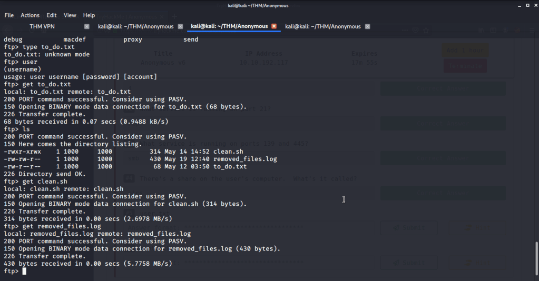Switch to the THM VPN tab
539x281 pixels.
point(42,26)
